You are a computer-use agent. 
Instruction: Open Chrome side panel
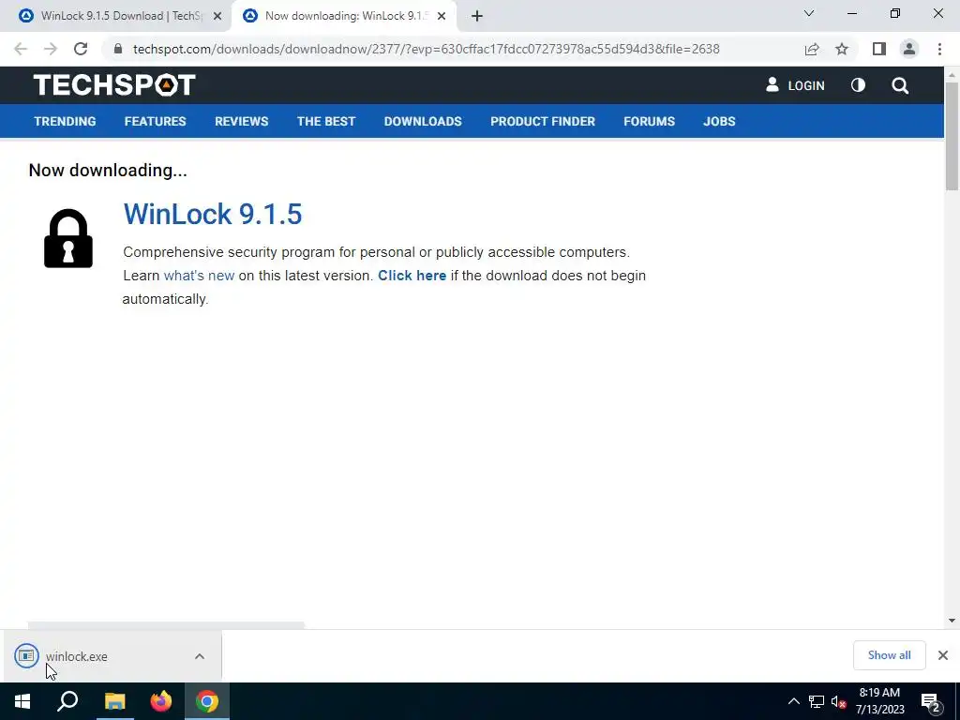tap(879, 49)
